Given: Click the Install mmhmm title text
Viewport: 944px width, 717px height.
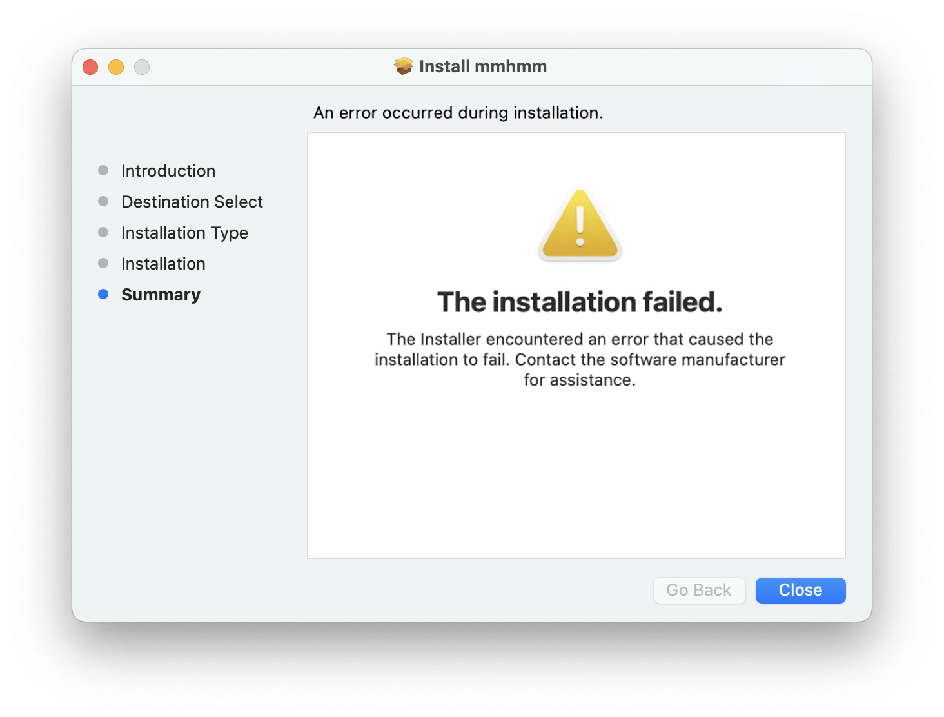Looking at the screenshot, I should pos(483,66).
